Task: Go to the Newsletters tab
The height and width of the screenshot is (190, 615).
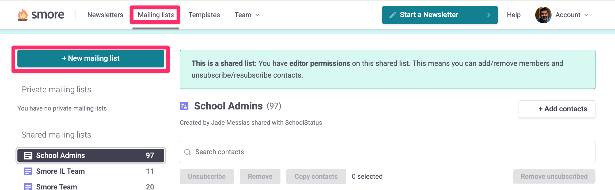Action: [x=105, y=15]
